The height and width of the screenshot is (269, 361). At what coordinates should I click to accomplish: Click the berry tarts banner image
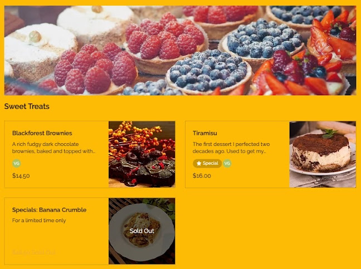(180, 50)
